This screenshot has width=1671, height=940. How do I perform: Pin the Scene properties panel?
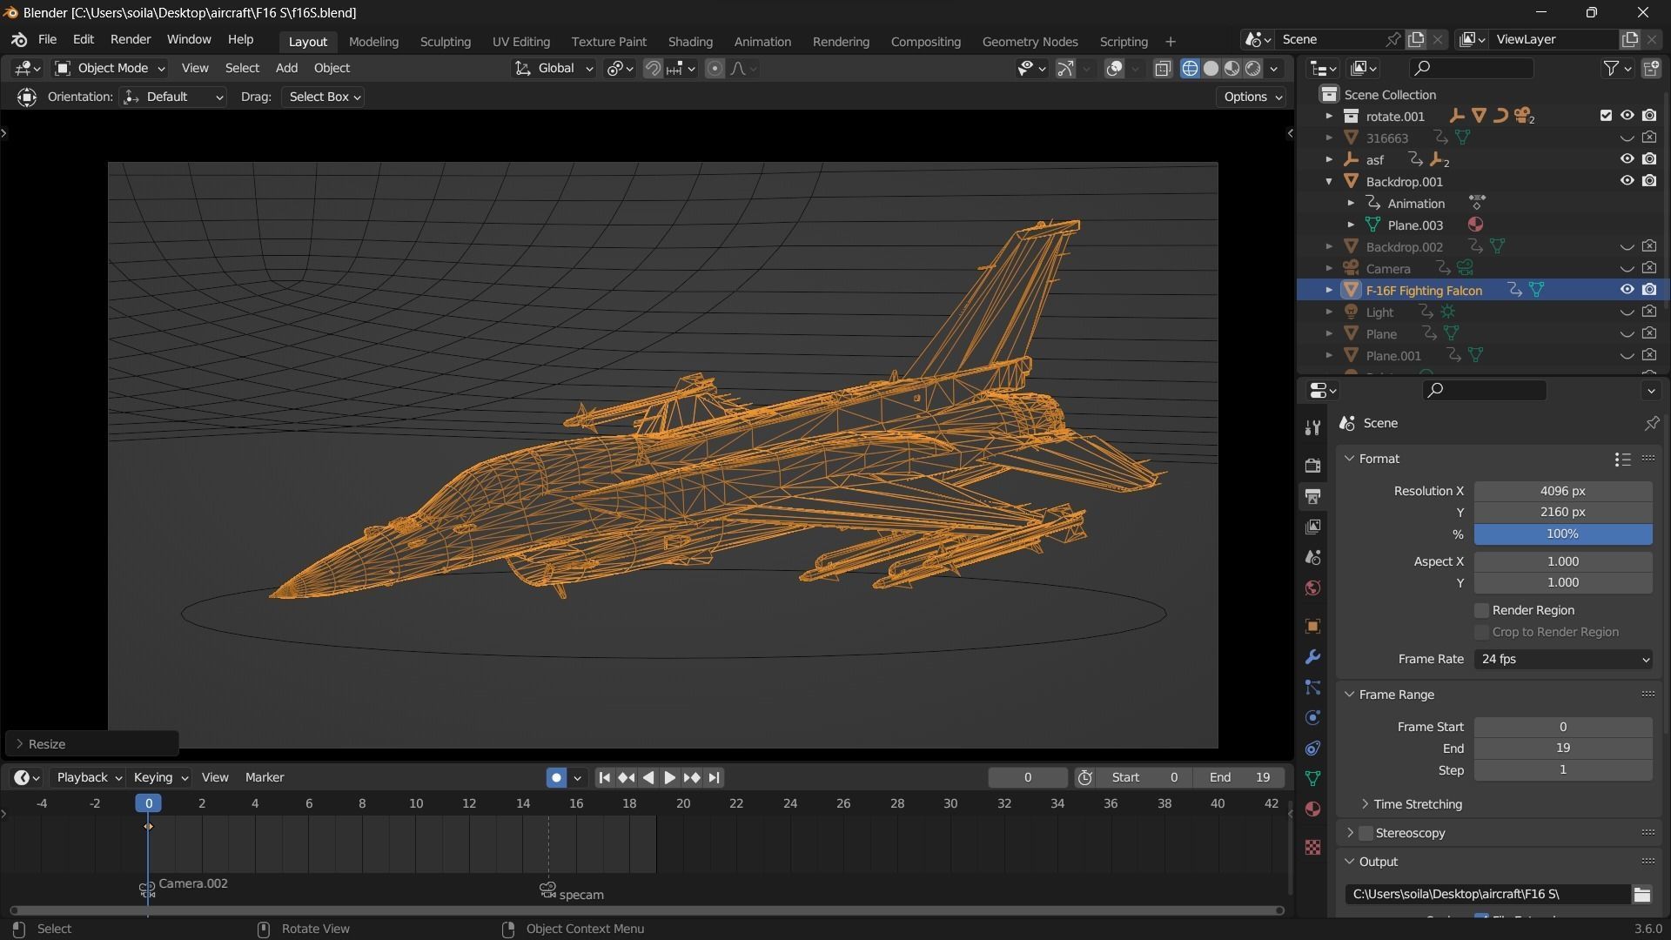point(1651,423)
